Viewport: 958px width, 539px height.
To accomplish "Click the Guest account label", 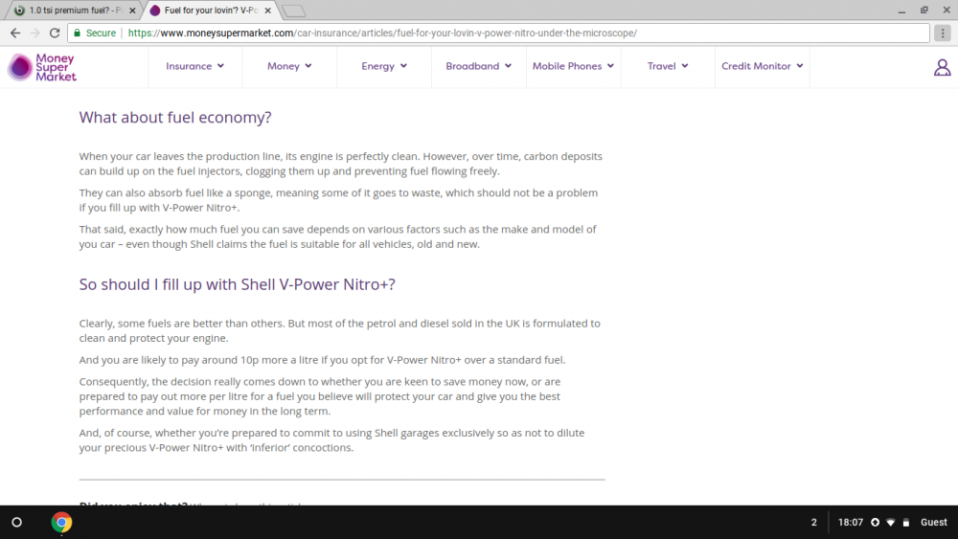I will [x=933, y=523].
